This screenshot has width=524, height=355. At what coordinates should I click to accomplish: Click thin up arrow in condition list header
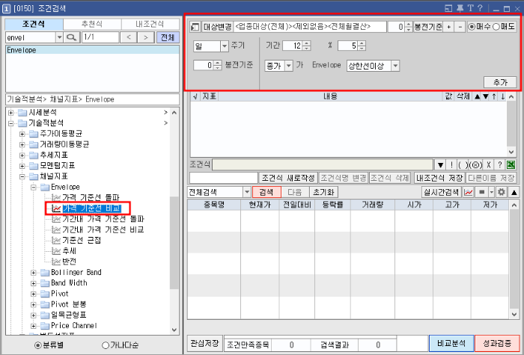pos(494,96)
